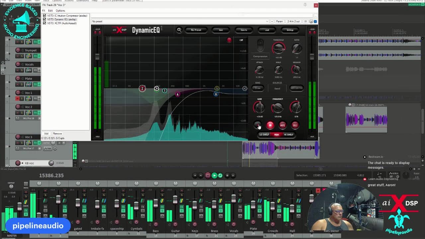
Task: Click the Threshold knob
Action: click(279, 49)
